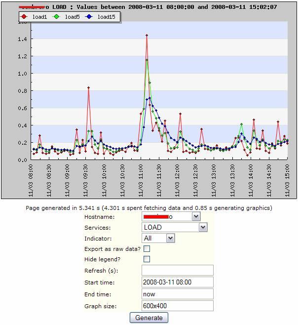Click the Page generated in 5.341 s text
This screenshot has height=325, width=298.
[x=149, y=208]
